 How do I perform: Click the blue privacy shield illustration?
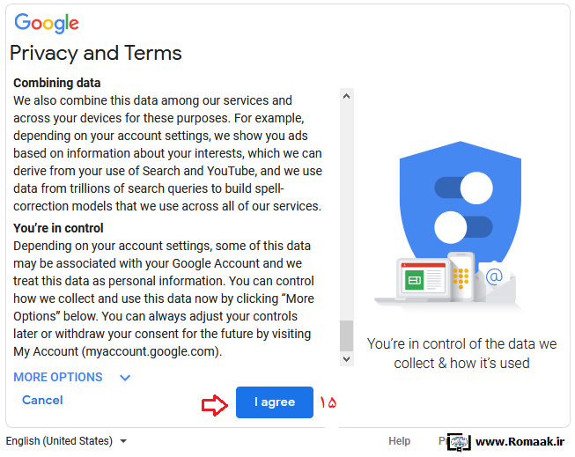461,205
